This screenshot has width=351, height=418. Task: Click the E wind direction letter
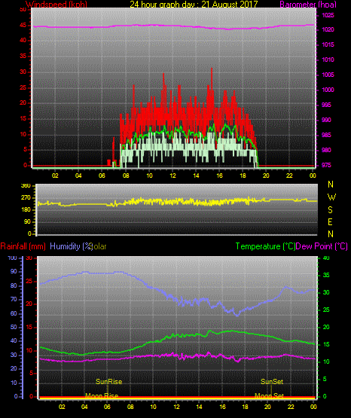pyautogui.click(x=330, y=222)
